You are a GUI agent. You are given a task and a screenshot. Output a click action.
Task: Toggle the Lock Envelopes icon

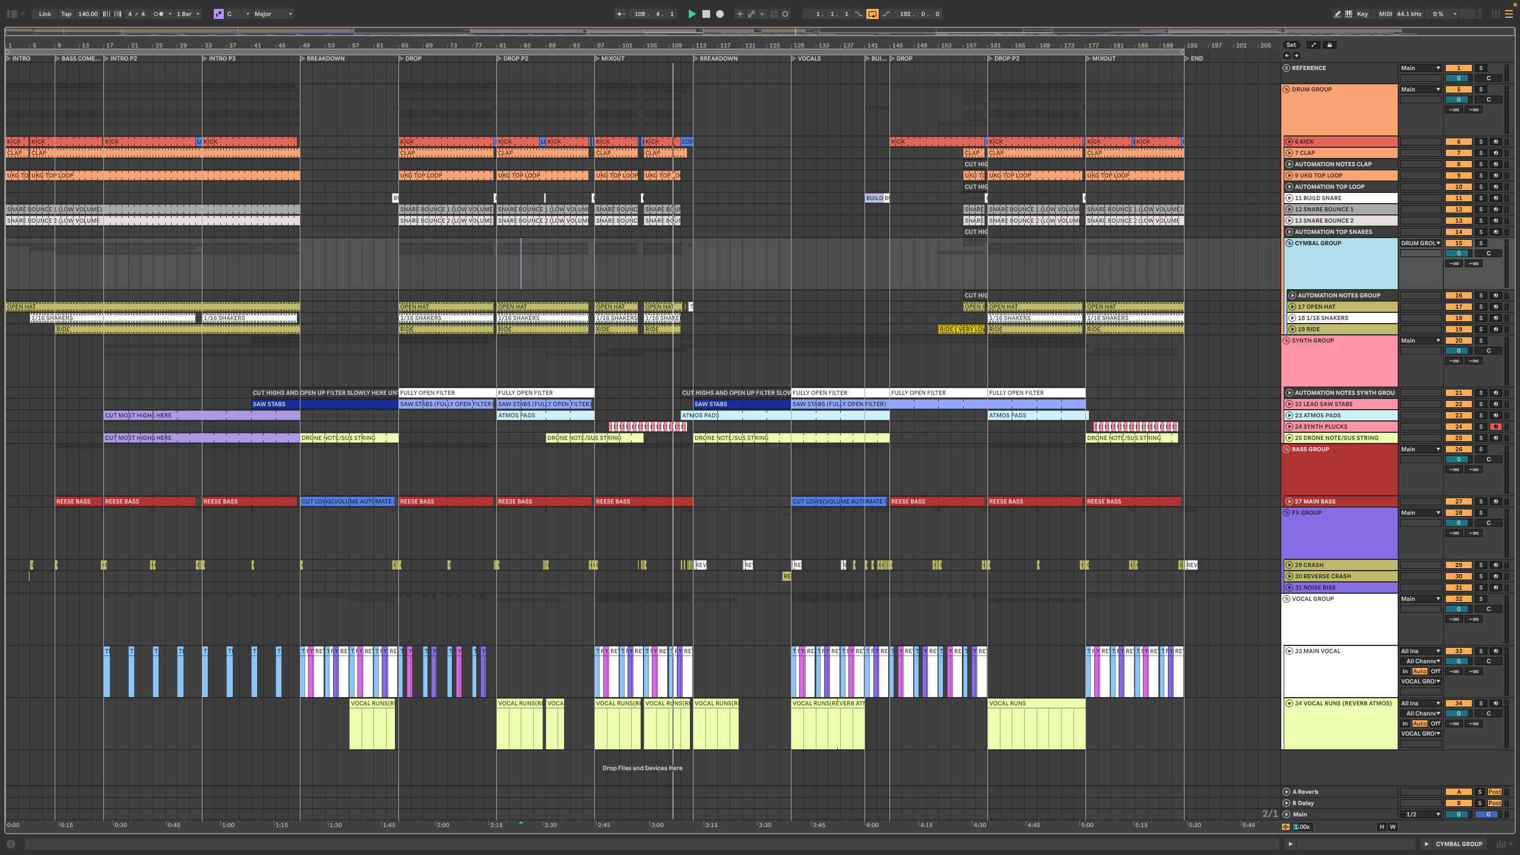[x=1329, y=45]
